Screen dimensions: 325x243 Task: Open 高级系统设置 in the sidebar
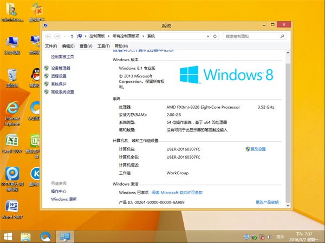point(62,92)
